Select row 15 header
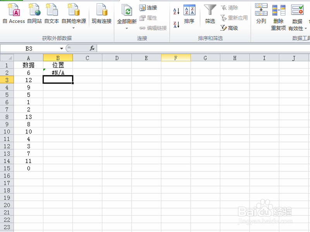 (x=7, y=168)
